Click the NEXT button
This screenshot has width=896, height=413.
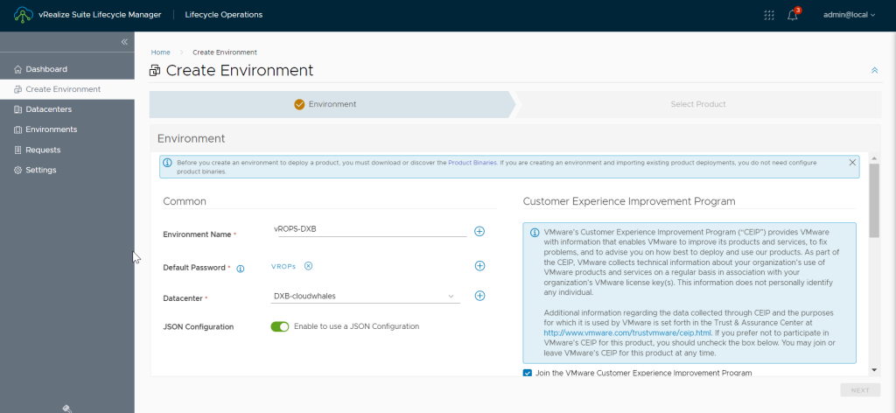(860, 390)
